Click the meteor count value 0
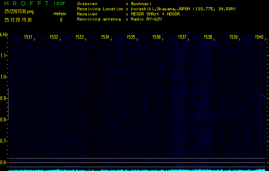Viewport: 269px width, 171px height. (x=61, y=20)
